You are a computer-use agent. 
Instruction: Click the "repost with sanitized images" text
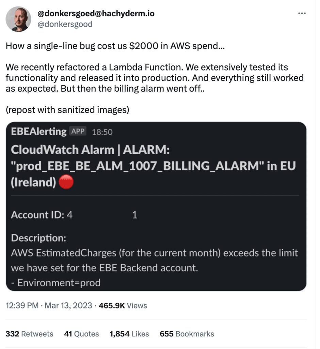(x=67, y=110)
